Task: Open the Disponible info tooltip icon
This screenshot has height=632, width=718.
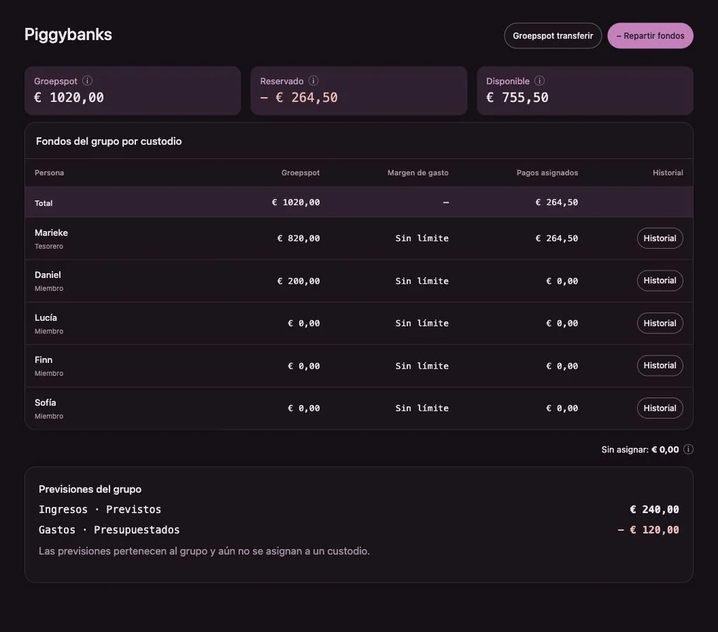Action: point(539,81)
